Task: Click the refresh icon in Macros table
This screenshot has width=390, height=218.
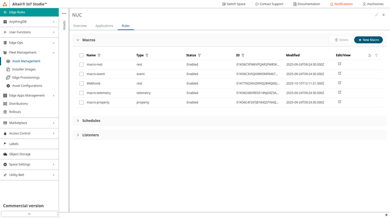Action: point(370,55)
